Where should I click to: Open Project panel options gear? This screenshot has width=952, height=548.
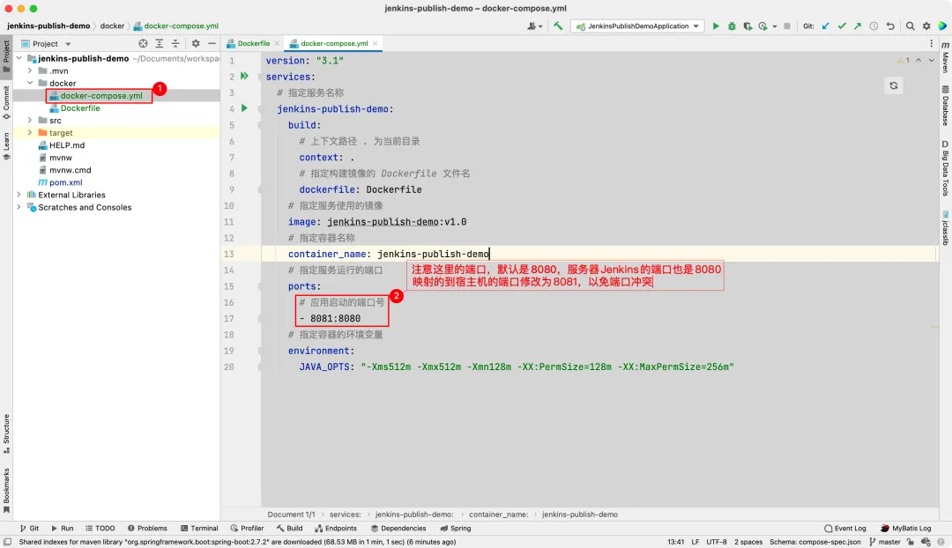tap(196, 44)
